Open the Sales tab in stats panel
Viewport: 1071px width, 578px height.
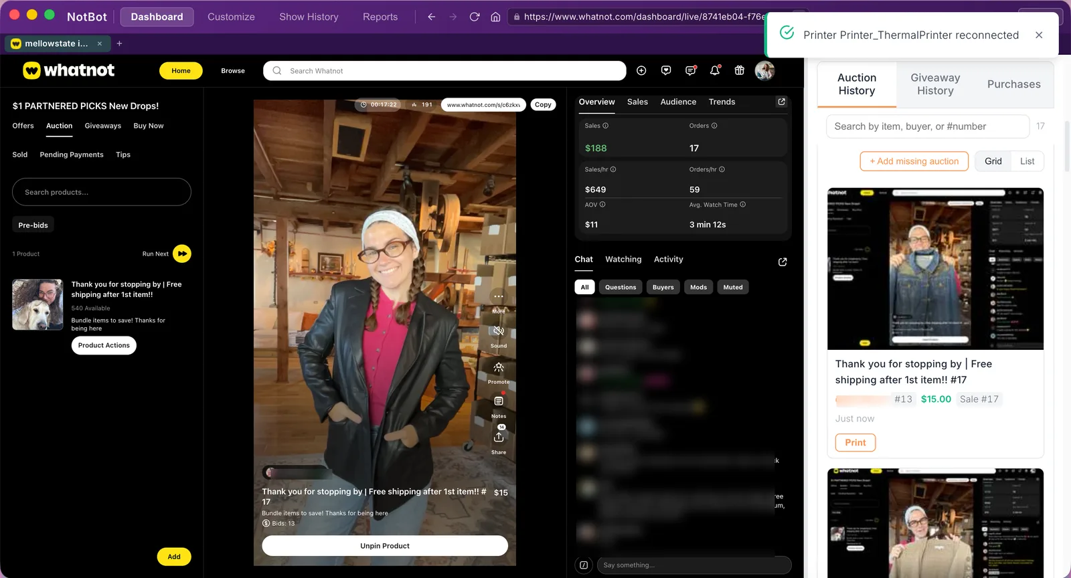(x=637, y=102)
